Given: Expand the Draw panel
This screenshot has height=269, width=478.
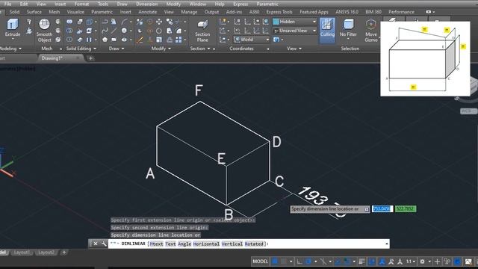Looking at the screenshot, I should pos(117,49).
